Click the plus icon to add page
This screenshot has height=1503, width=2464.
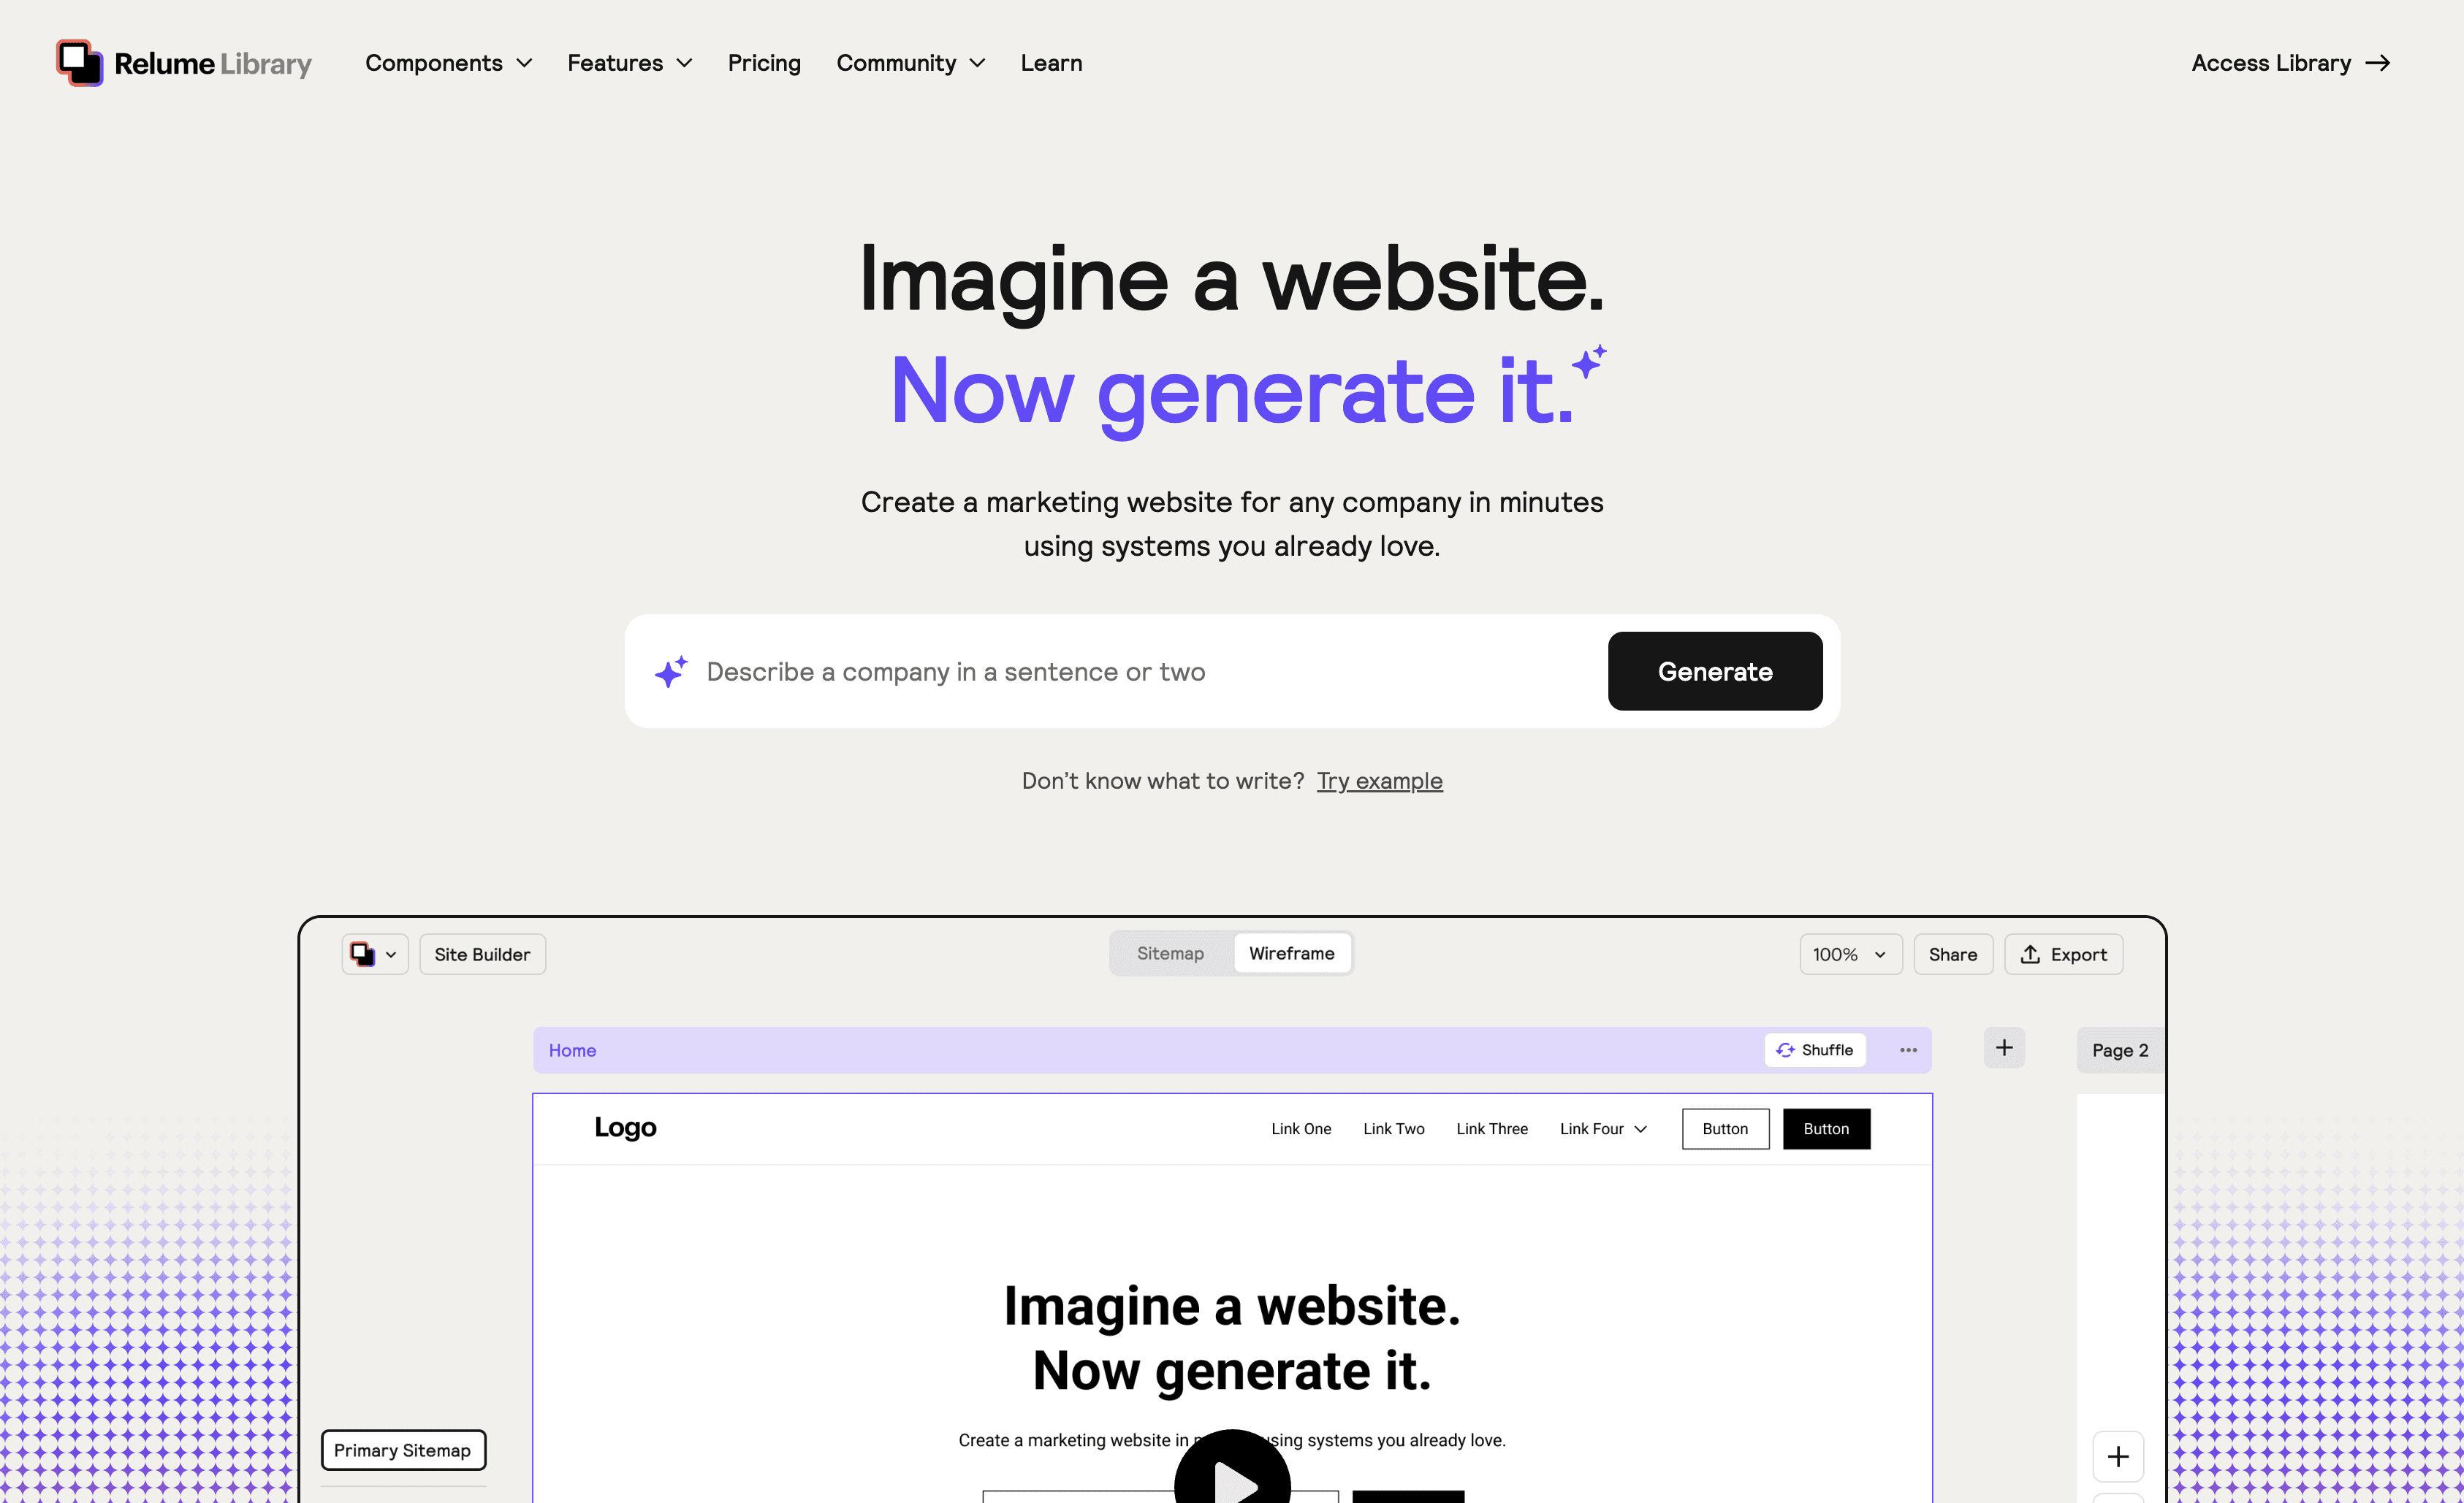(2003, 1049)
